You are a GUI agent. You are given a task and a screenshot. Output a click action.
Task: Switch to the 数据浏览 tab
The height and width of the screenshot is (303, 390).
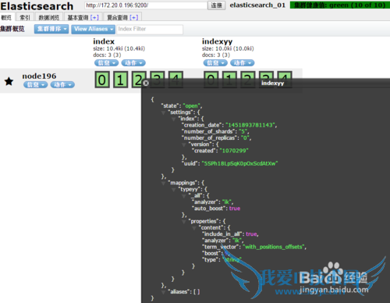tap(49, 17)
